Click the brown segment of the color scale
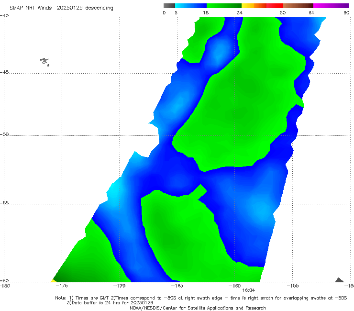 coord(298,6)
